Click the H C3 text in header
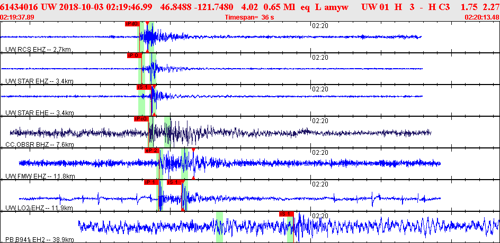 (440, 7)
